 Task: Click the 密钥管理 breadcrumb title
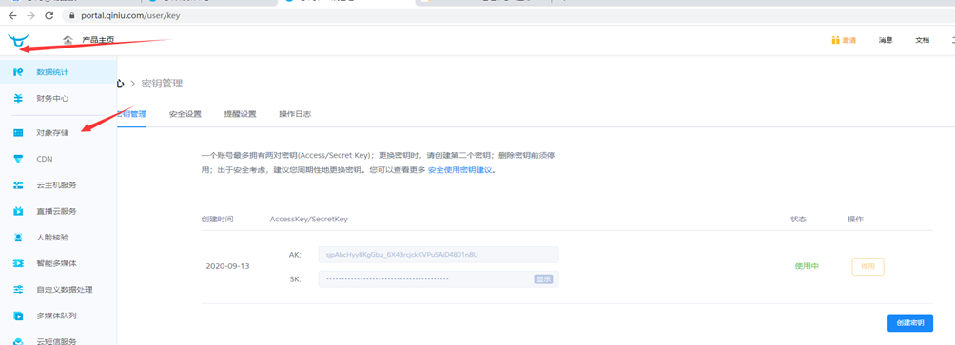coord(162,84)
